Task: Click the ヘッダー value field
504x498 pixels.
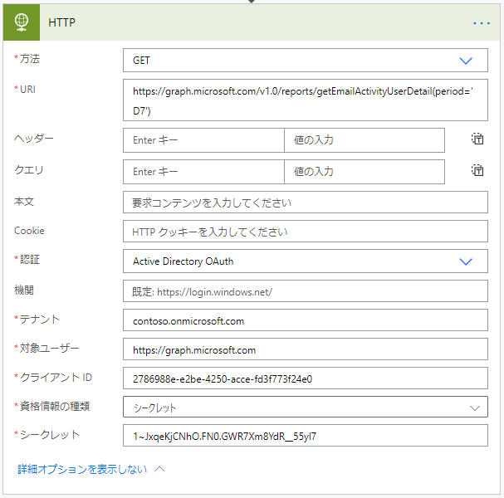Action: (x=365, y=140)
